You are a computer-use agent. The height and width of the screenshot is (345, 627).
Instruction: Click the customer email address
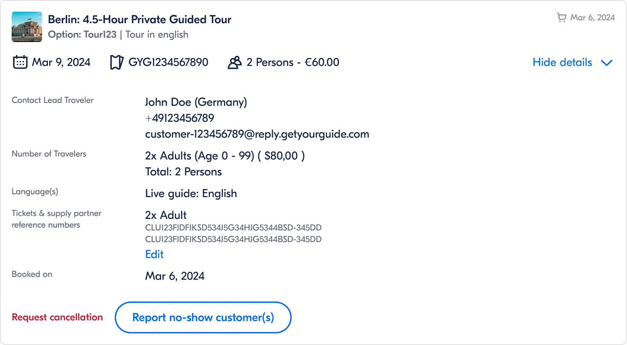click(x=257, y=134)
